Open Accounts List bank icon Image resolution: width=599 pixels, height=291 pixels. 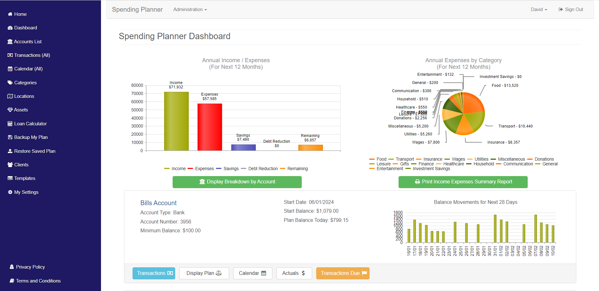(10, 42)
